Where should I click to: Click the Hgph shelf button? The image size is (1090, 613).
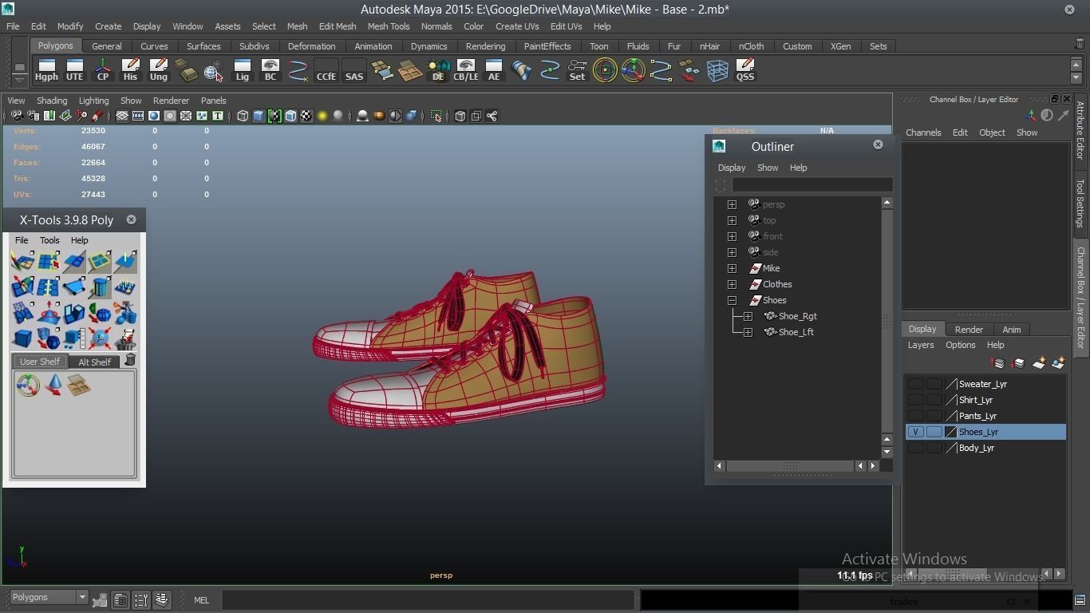[46, 70]
